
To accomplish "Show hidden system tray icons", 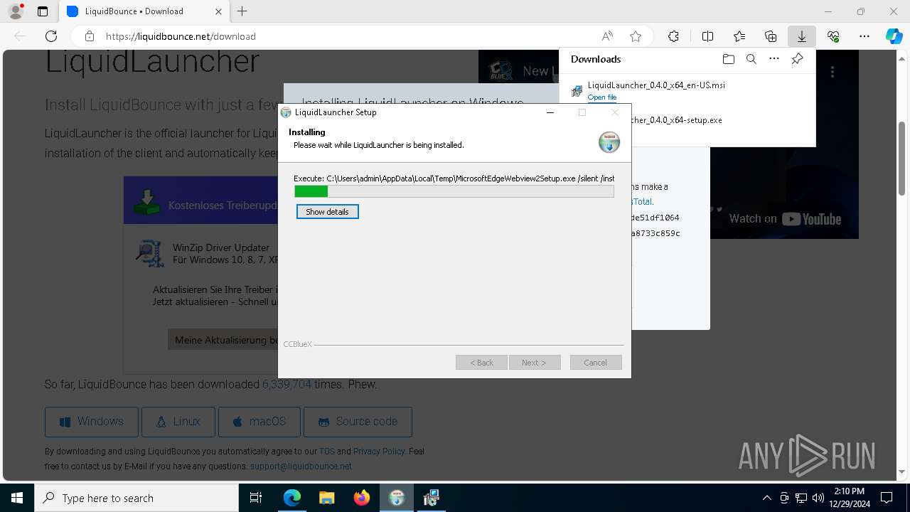I will 766,498.
